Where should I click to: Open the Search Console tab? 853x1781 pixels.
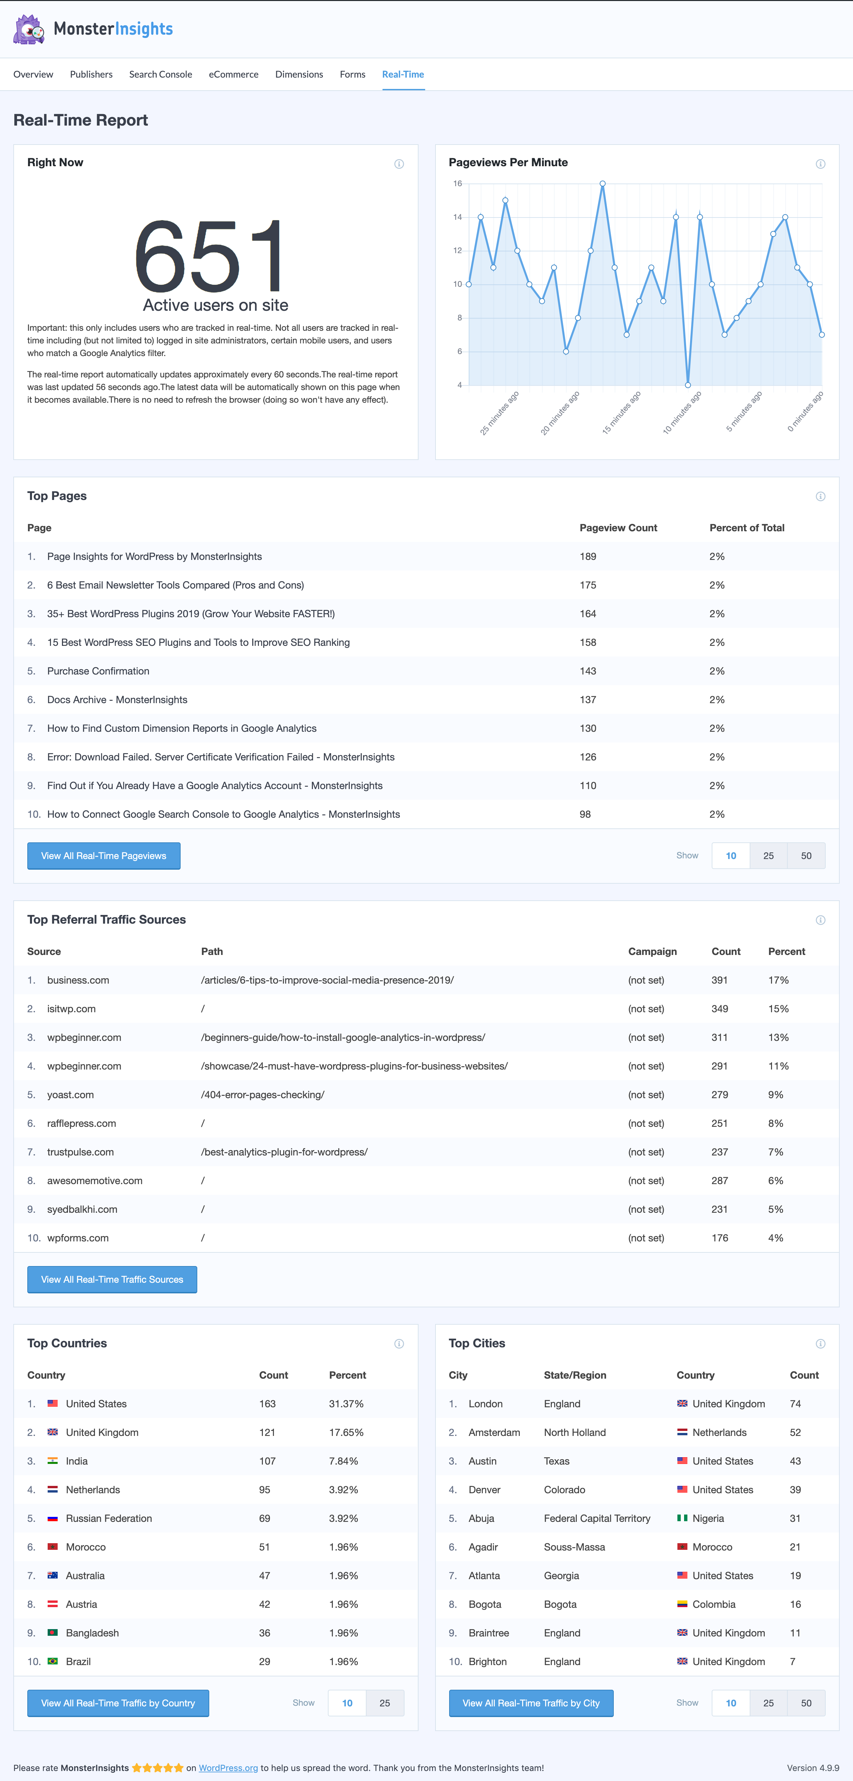coord(161,75)
